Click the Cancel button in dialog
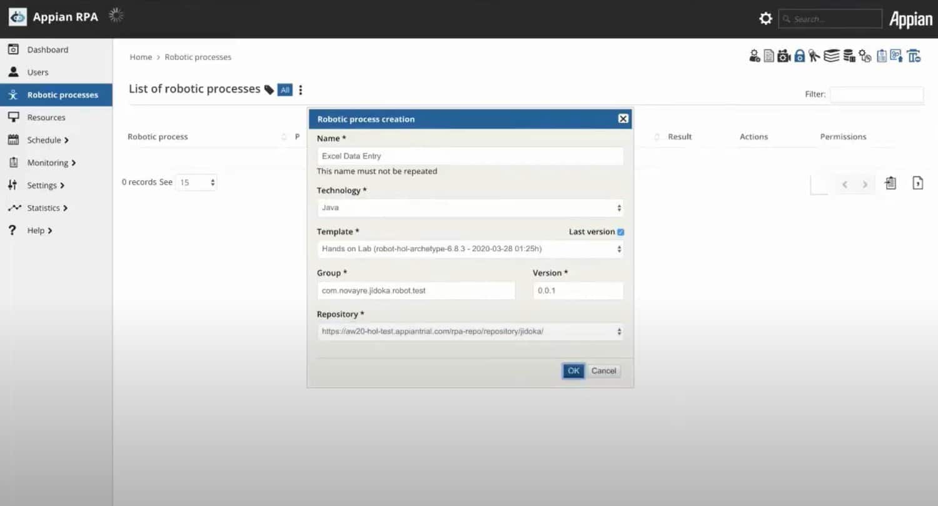 pos(603,371)
